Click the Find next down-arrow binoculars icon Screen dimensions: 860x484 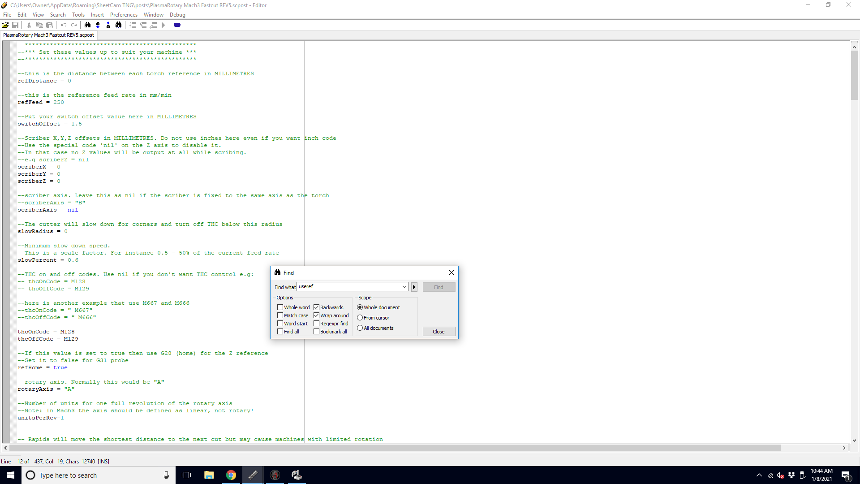pos(98,25)
